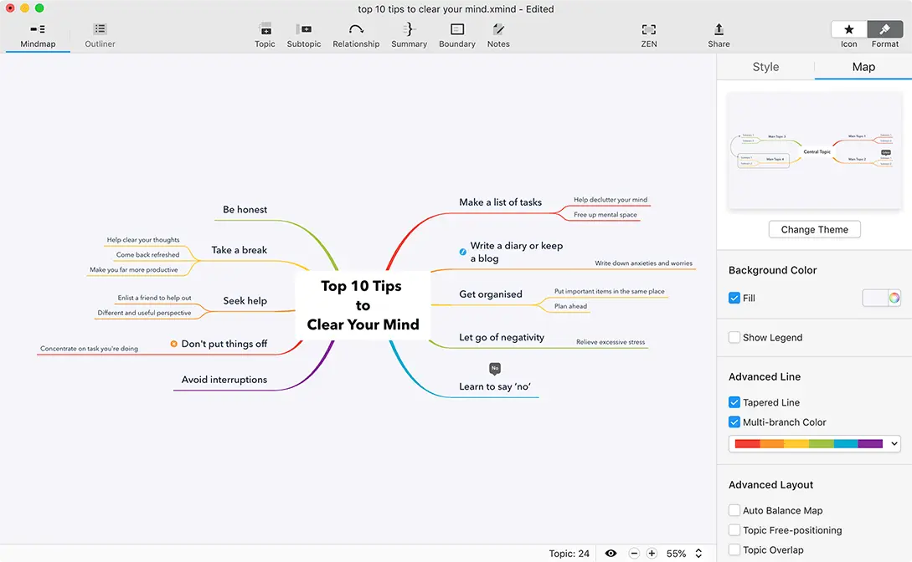Select subtopic Put important items in the same place
Image resolution: width=912 pixels, height=562 pixels.
pos(609,291)
